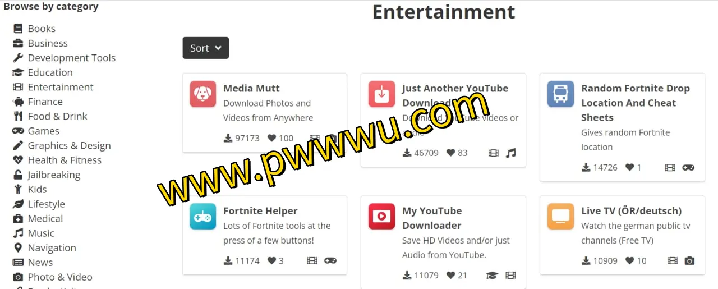Click graduation cap tag on My YouTube Downloader
Viewport: 718px width, 289px height.
coord(492,275)
